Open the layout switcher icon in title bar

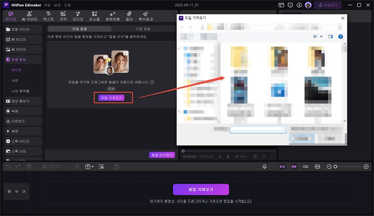[x=281, y=5]
